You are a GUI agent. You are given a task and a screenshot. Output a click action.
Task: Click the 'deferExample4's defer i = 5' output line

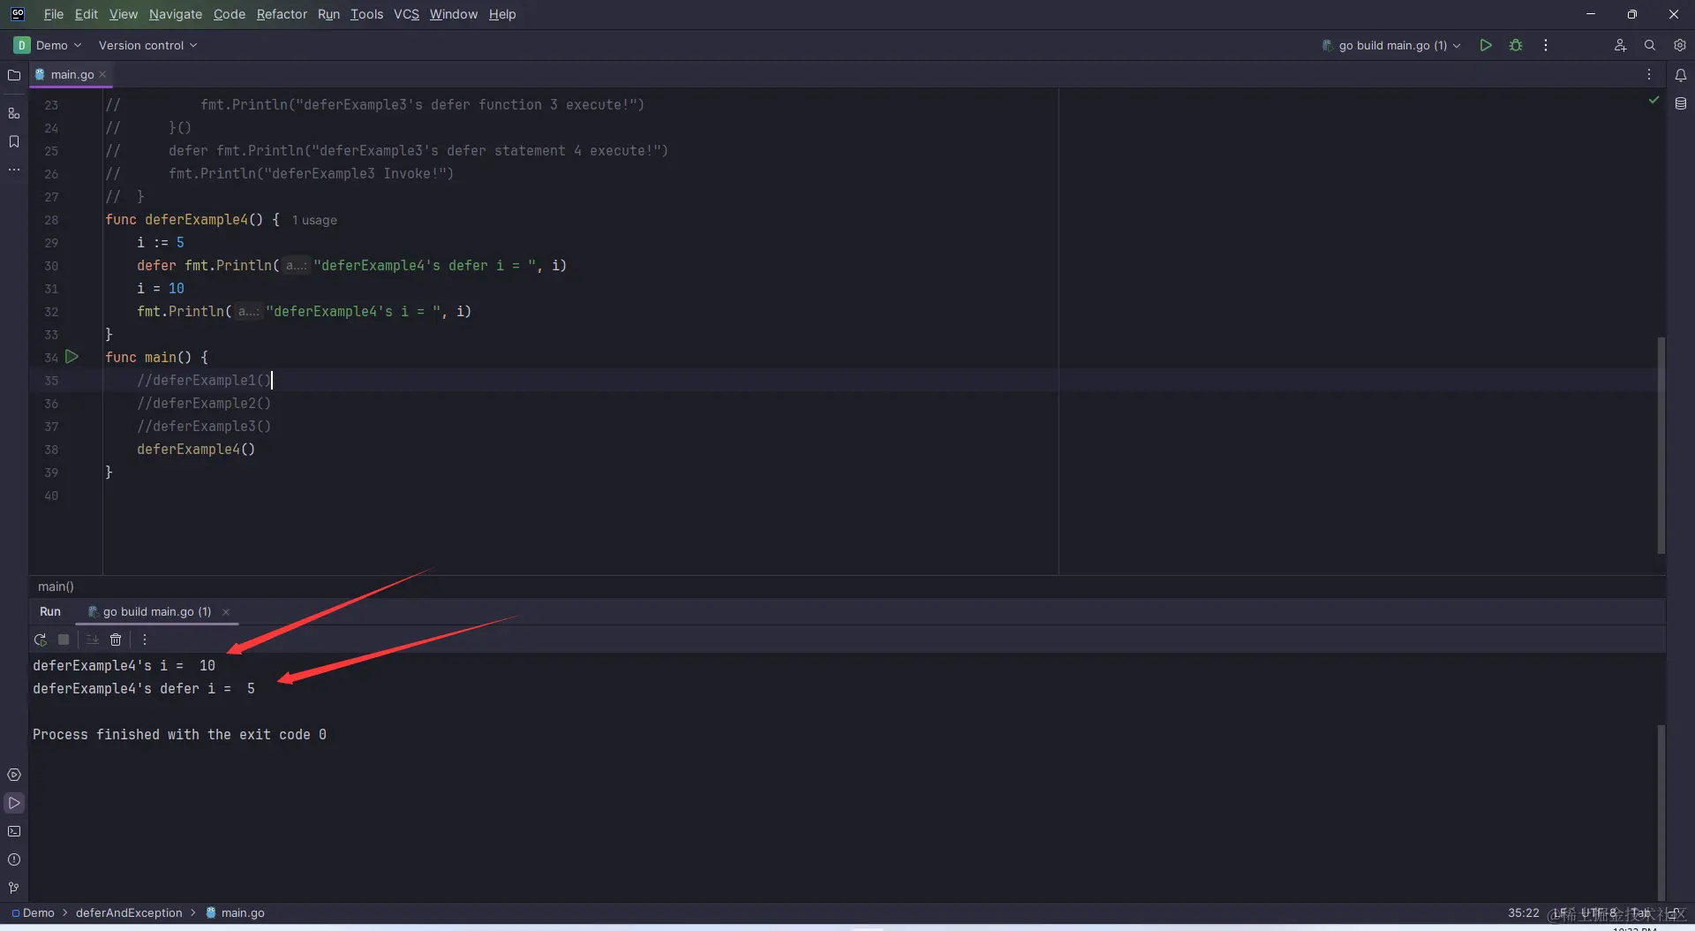(x=144, y=688)
